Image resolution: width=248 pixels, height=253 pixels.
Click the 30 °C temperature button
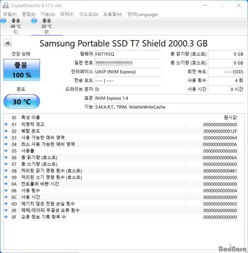(21, 102)
